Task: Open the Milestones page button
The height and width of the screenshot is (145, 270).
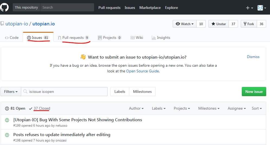Action: coord(142,92)
